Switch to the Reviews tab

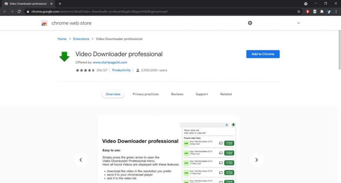coord(177,94)
